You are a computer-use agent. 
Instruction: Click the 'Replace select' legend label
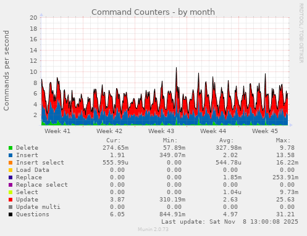point(42,185)
